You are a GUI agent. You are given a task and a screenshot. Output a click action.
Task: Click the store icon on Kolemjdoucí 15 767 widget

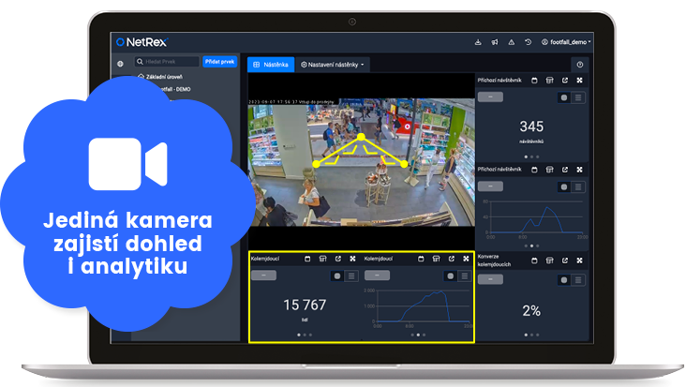coord(322,259)
